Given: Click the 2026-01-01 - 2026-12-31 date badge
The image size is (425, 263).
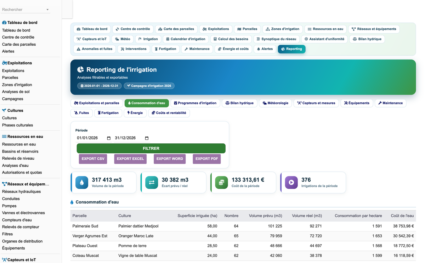Looking at the screenshot, I should click(100, 86).
